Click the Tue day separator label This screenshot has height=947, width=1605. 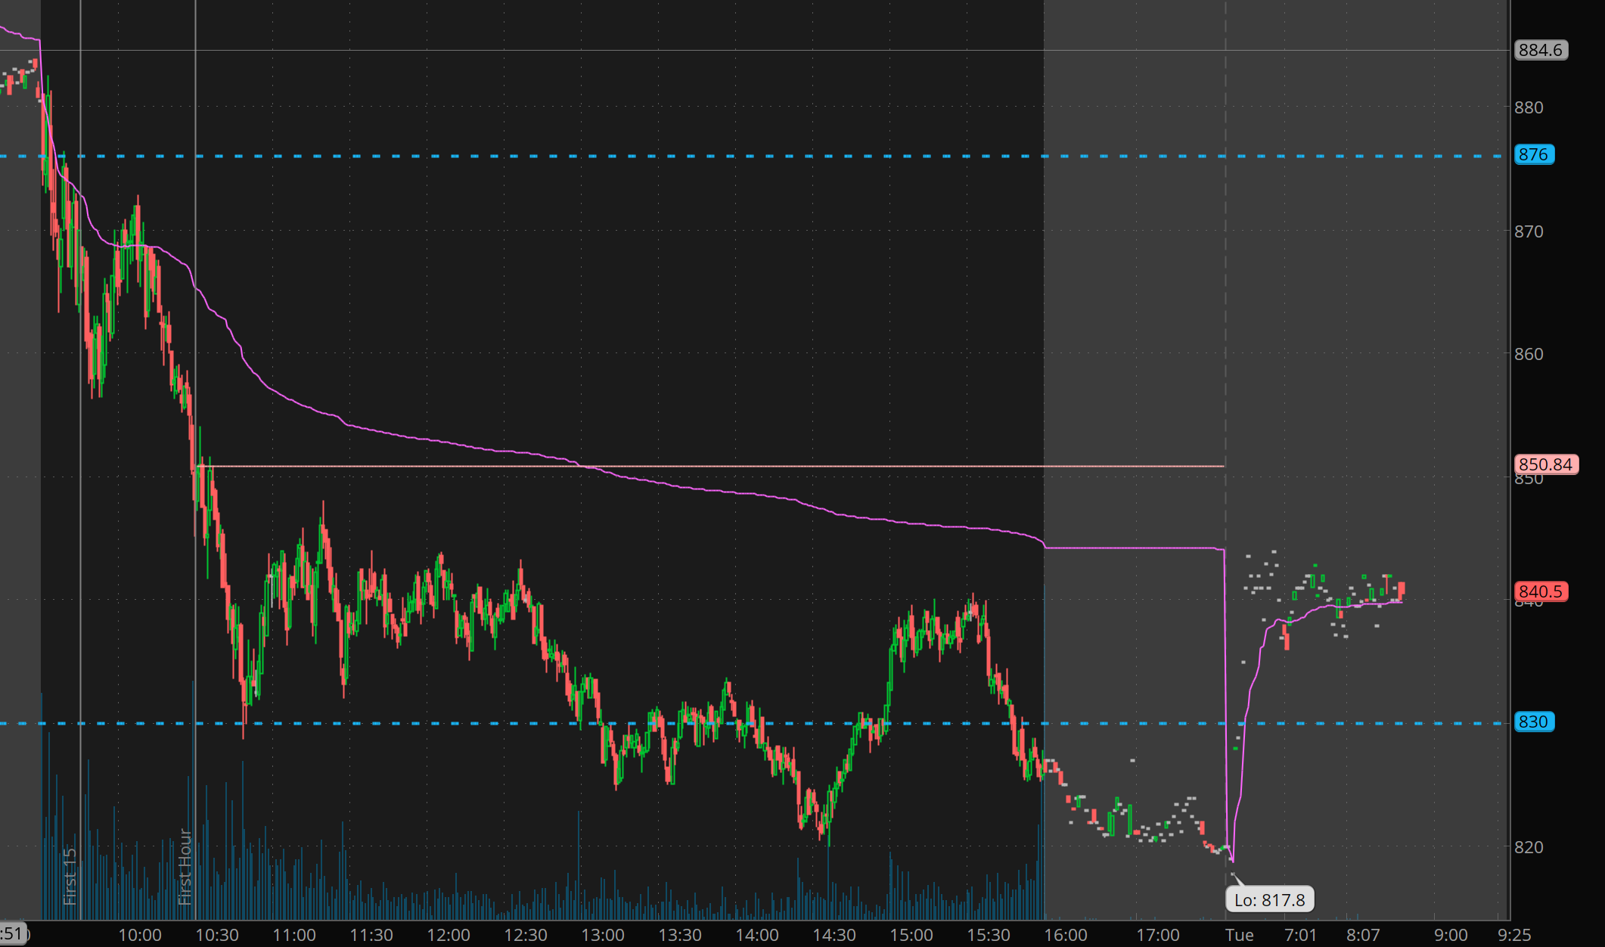point(1240,935)
